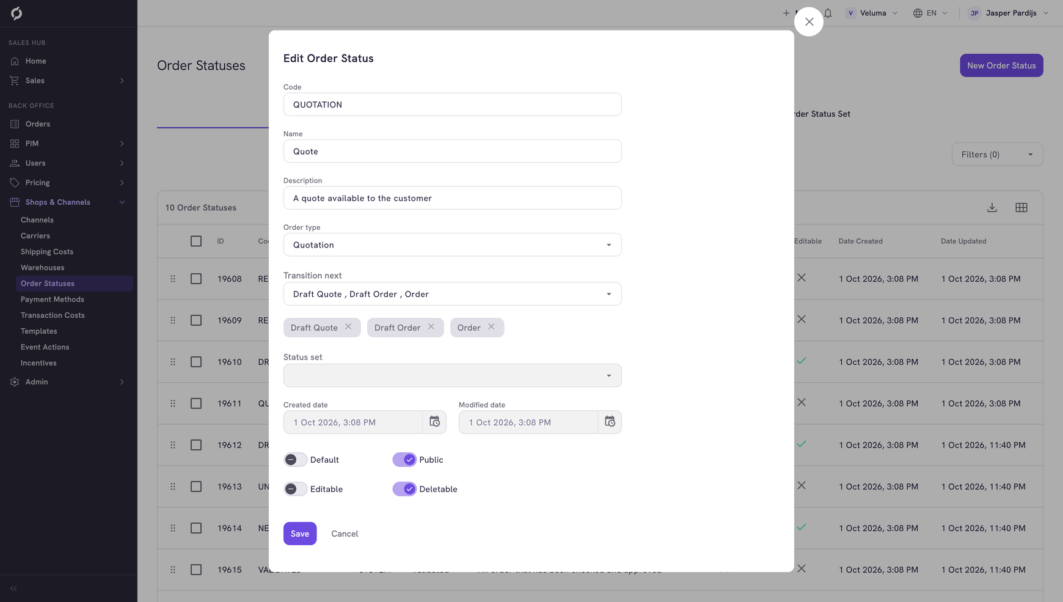Open Templates page
1063x602 pixels.
tap(39, 331)
